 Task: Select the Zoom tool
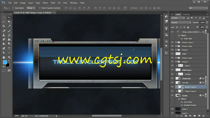[9, 57]
